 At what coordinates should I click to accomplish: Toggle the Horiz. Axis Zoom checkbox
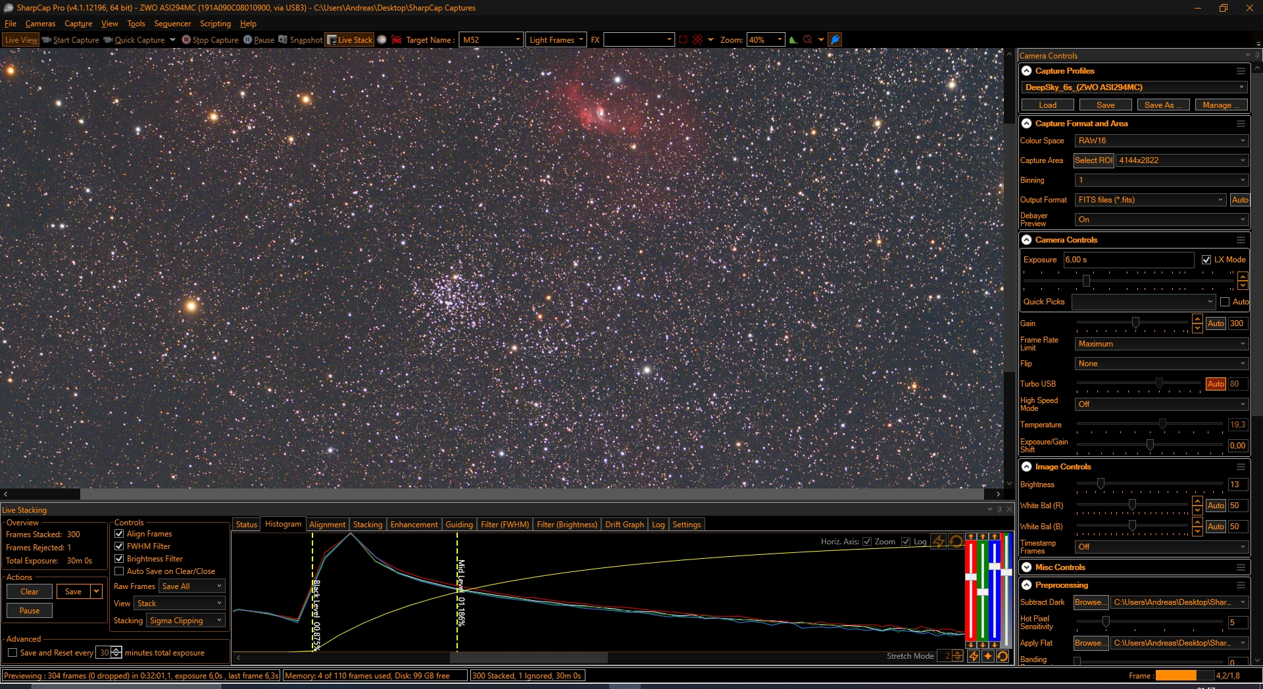tap(867, 542)
